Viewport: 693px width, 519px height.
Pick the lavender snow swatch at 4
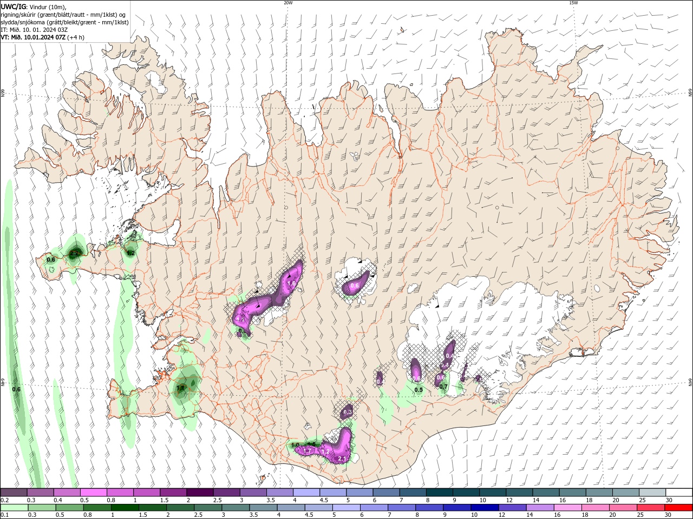pyautogui.click(x=306, y=493)
